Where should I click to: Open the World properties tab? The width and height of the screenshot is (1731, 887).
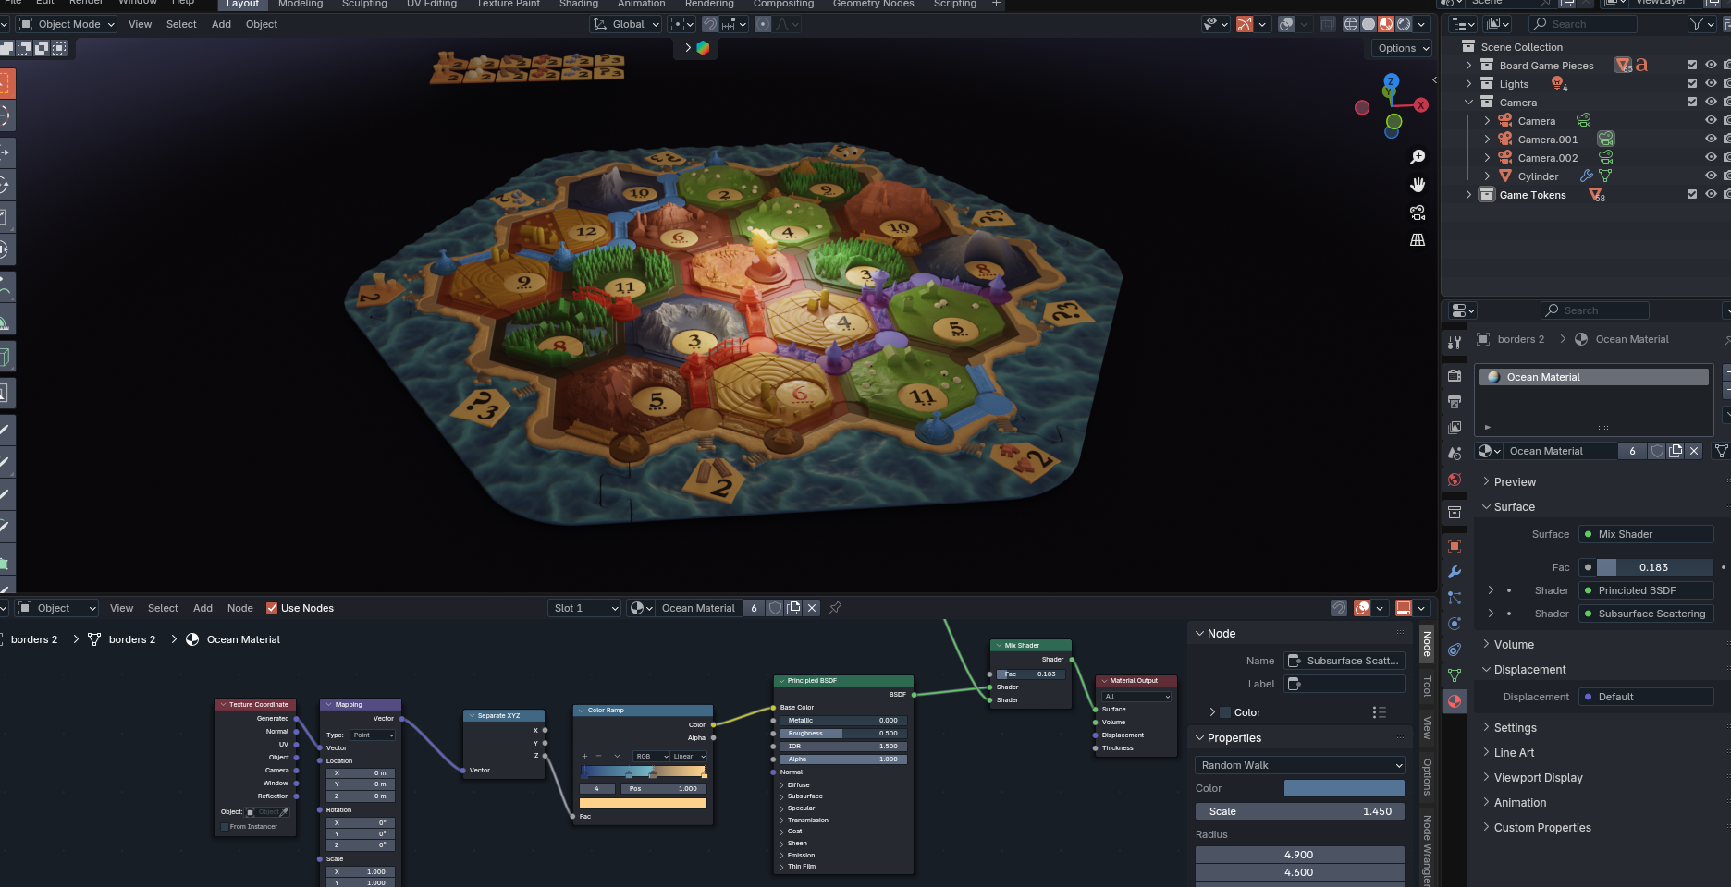(x=1455, y=480)
